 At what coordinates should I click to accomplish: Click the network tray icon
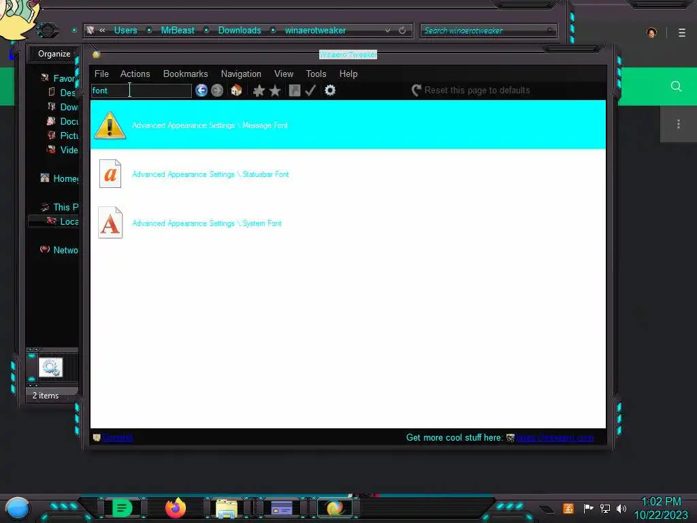(x=605, y=508)
